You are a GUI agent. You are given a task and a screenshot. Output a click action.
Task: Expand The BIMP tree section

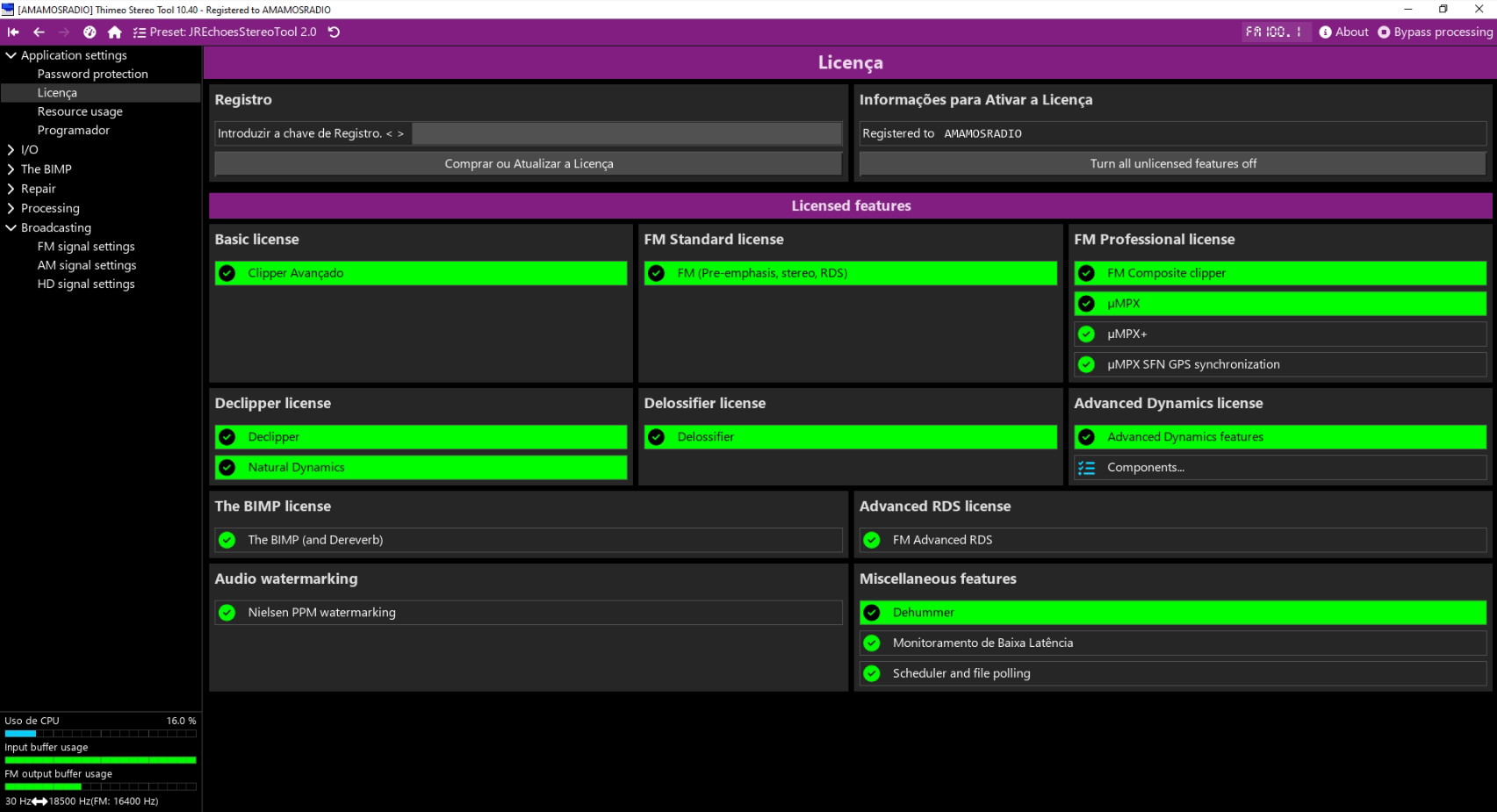point(11,169)
